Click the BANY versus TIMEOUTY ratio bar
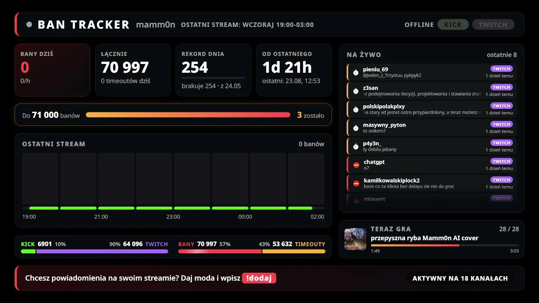This screenshot has height=303, width=539. coord(252,251)
